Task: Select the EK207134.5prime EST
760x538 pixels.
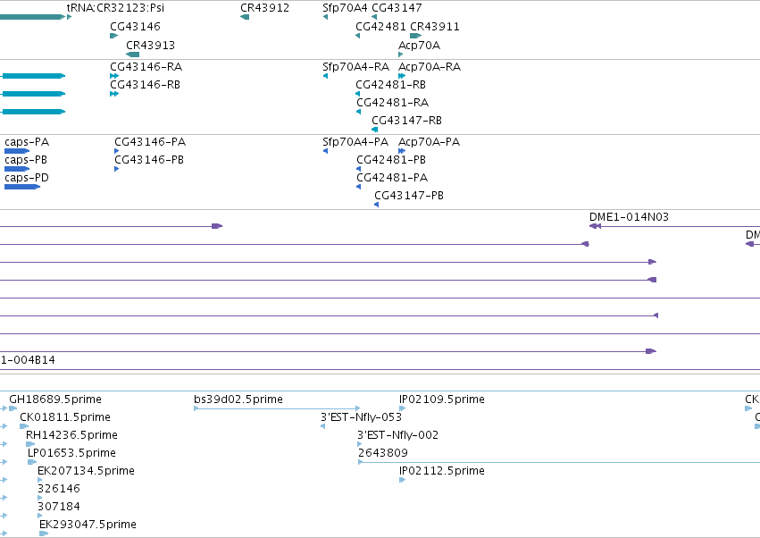Action: tap(86, 471)
